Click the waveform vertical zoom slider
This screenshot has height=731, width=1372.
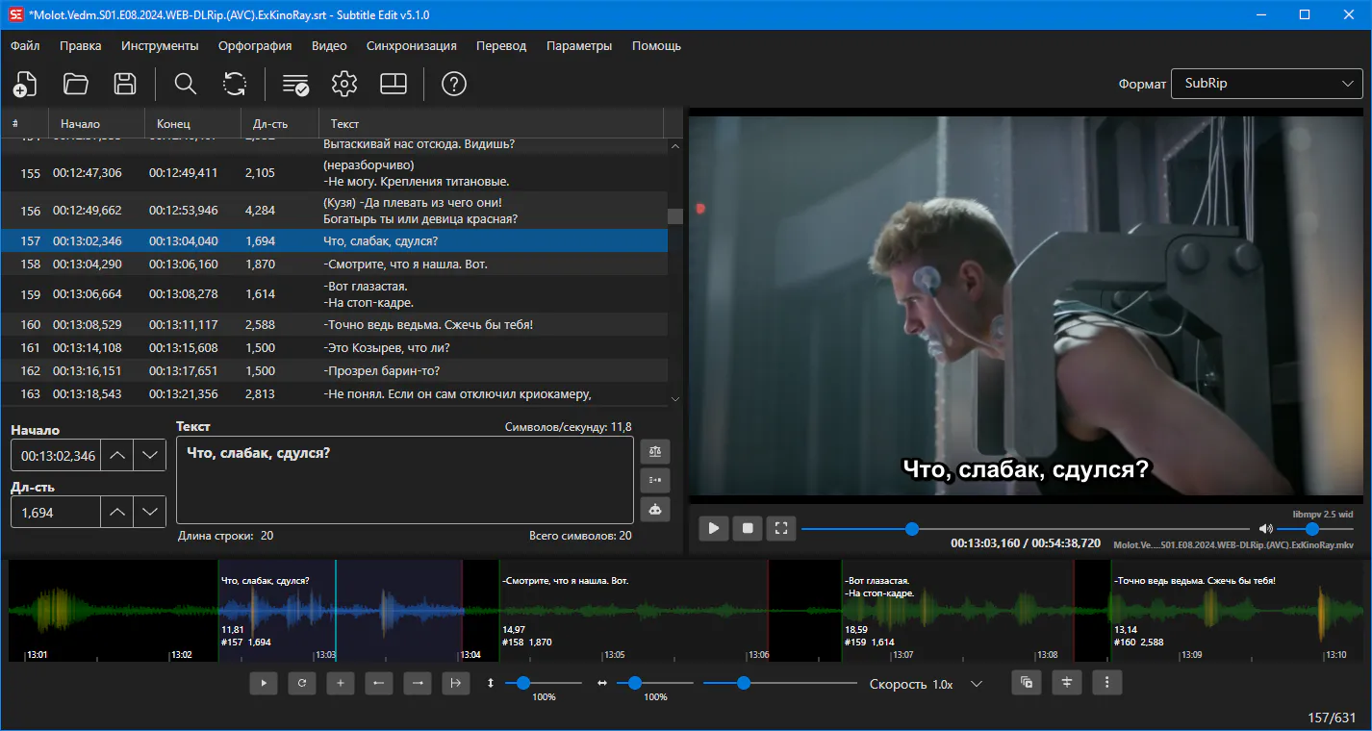pyautogui.click(x=543, y=683)
